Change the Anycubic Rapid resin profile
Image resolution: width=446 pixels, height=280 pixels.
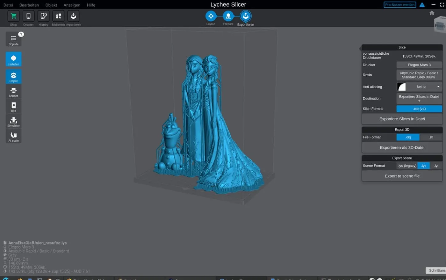point(419,75)
